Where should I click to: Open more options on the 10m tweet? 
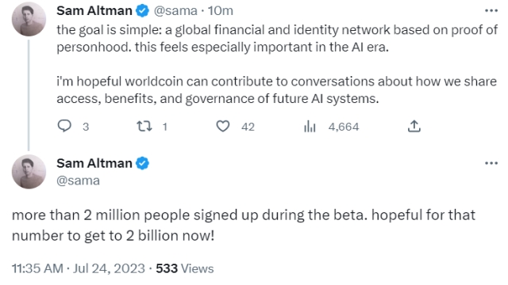coord(491,10)
